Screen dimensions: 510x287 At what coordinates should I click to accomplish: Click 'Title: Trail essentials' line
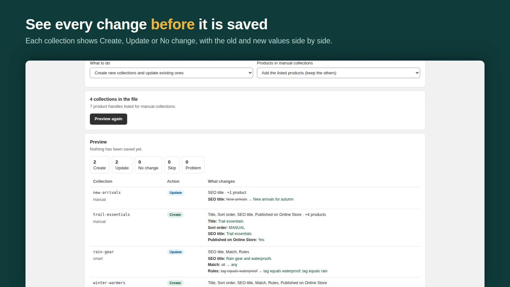pos(226,221)
